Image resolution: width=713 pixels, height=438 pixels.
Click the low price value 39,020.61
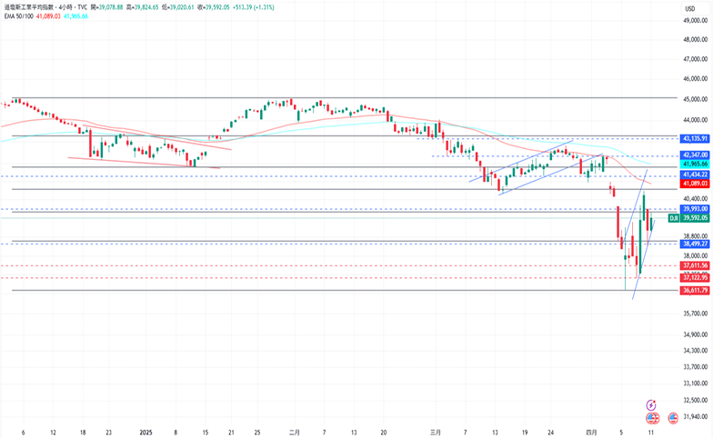tap(181, 7)
